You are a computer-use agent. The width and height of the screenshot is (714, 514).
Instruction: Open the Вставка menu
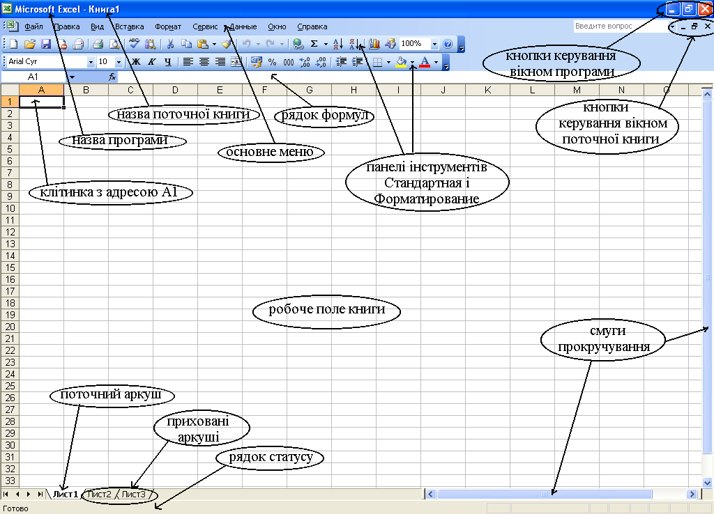(129, 26)
